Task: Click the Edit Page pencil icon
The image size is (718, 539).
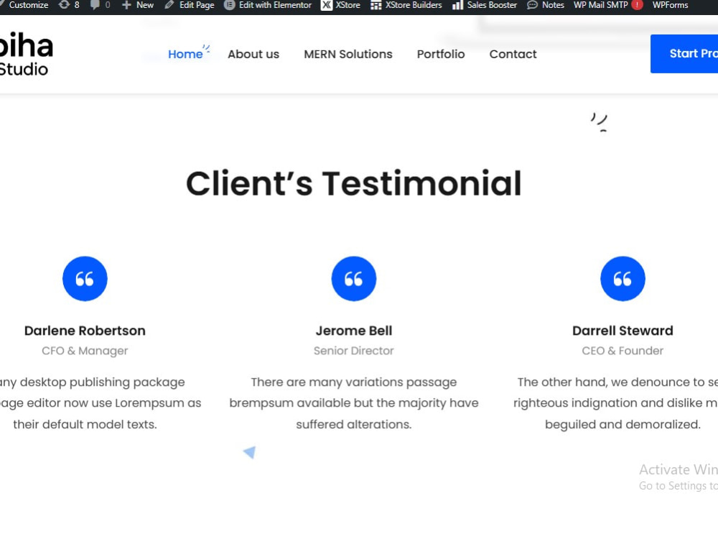Action: [169, 5]
